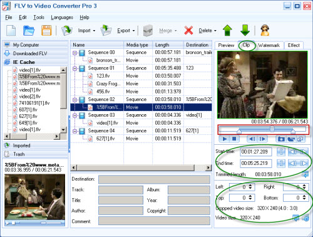Stop the clip preview playback
Viewport: 313px width, 237px height.
(x=234, y=139)
